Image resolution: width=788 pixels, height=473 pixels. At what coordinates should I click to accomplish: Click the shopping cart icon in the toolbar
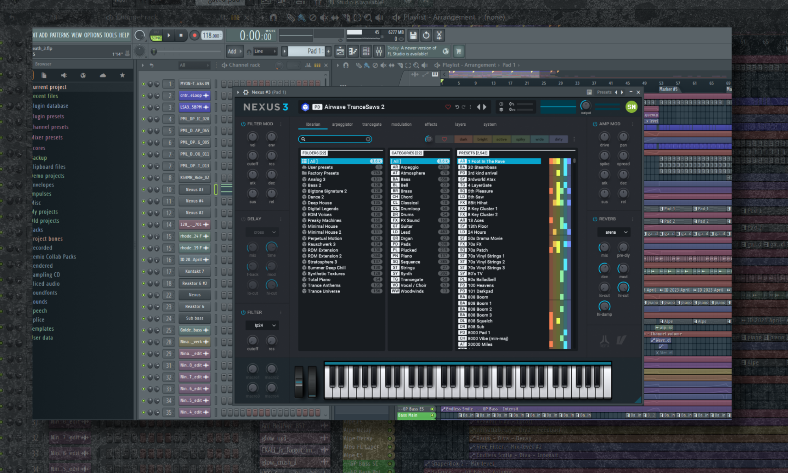(x=458, y=51)
